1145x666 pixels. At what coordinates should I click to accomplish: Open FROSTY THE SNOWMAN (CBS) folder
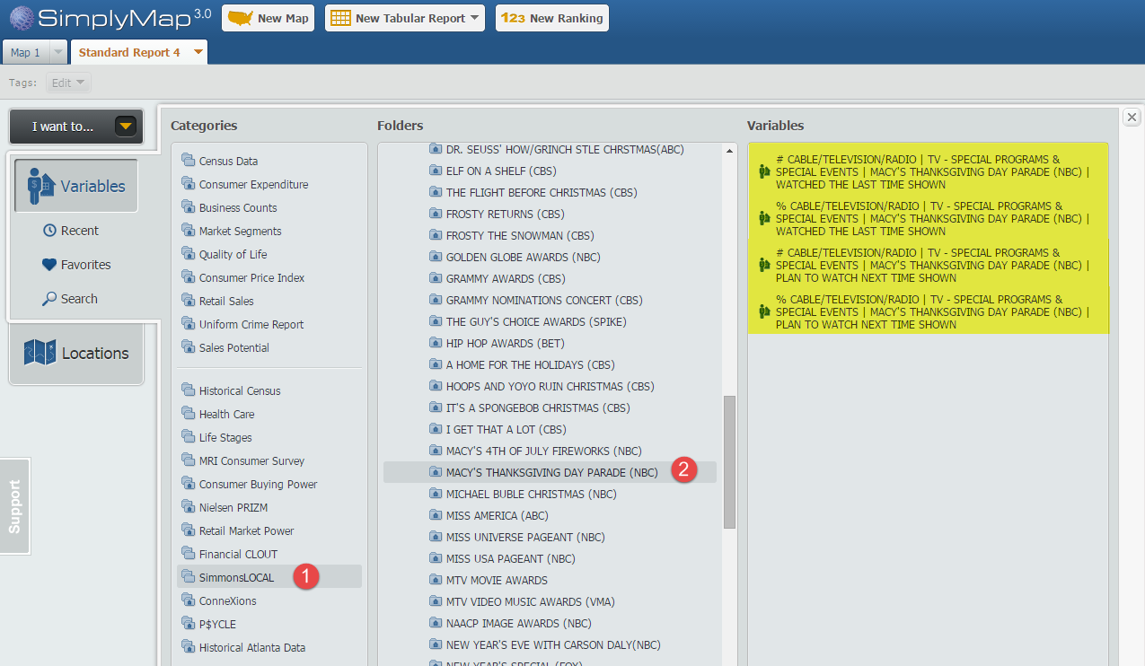point(520,235)
